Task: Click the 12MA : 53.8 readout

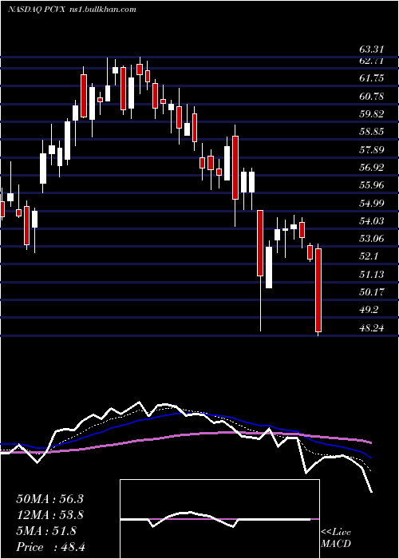Action: point(50,515)
